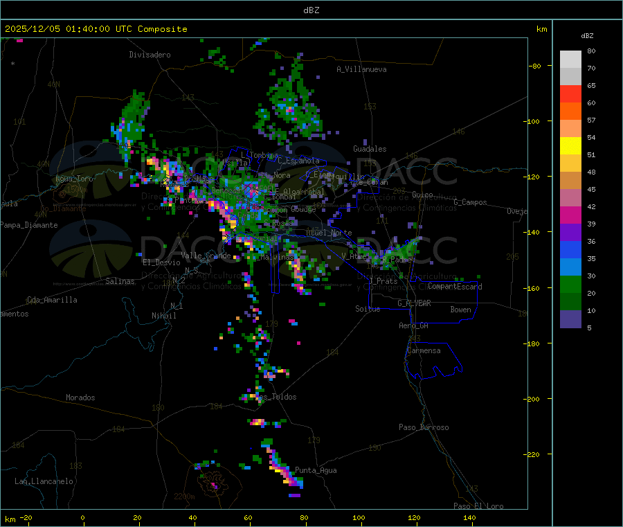Select the Valle_Grande location label
The width and height of the screenshot is (623, 527).
(x=206, y=256)
